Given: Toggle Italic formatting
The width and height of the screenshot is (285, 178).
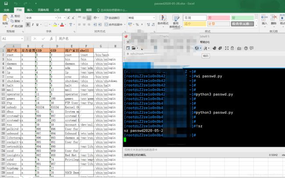Looking at the screenshot, I should [33, 24].
